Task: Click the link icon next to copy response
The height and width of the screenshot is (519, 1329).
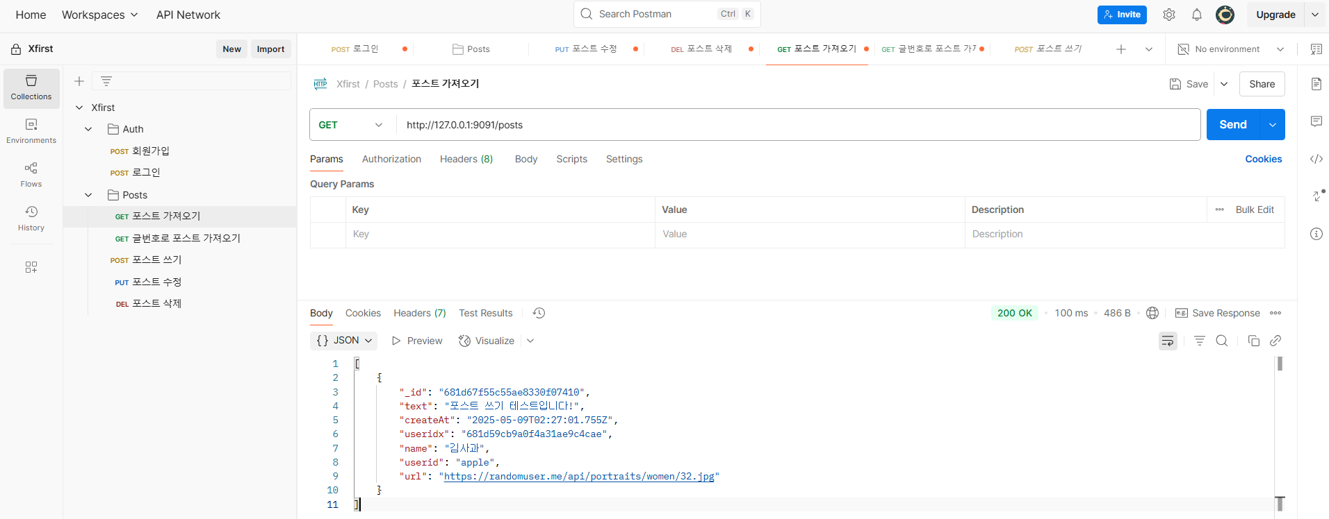Action: [1275, 341]
